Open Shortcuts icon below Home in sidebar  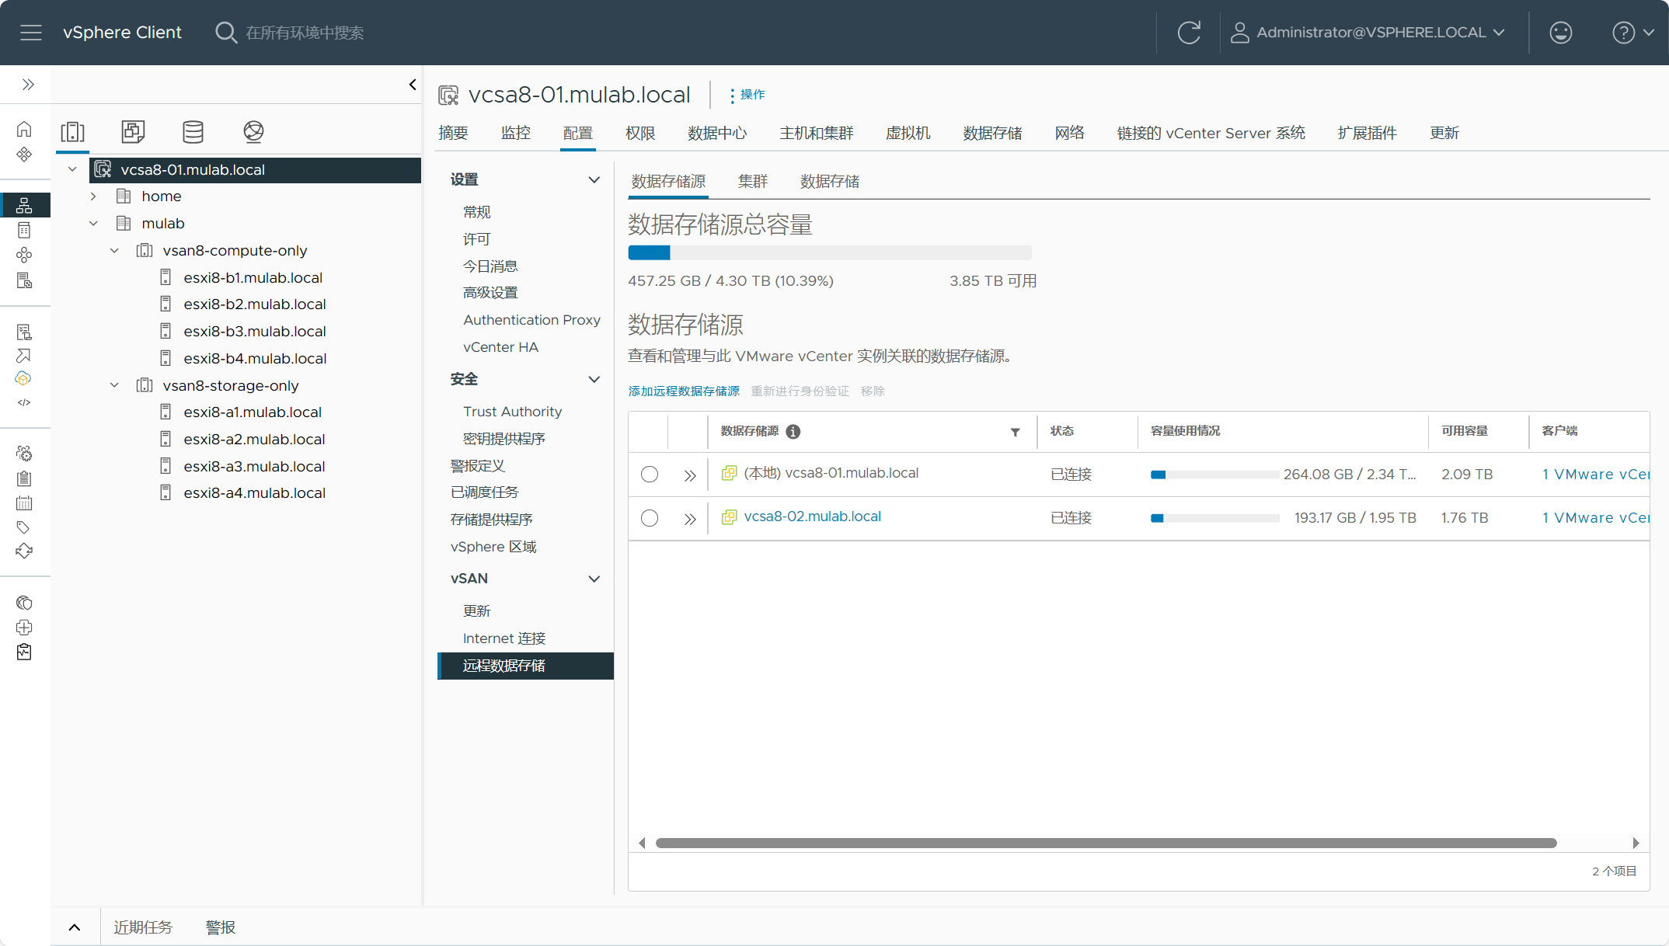point(24,154)
